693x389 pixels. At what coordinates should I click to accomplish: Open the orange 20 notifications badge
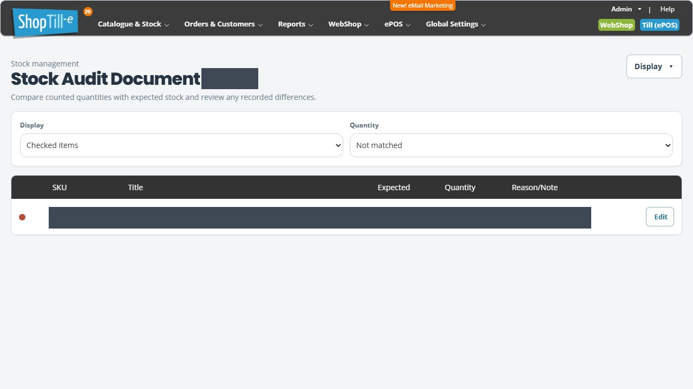tap(88, 11)
